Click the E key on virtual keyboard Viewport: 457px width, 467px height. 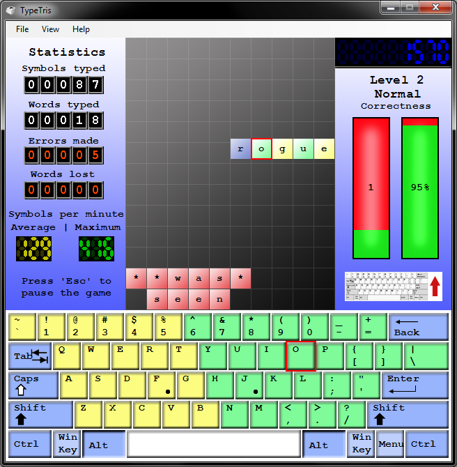[x=125, y=356]
